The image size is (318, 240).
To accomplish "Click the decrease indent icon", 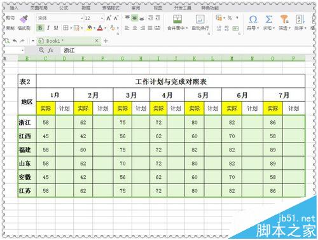I will pyautogui.click(x=151, y=18).
